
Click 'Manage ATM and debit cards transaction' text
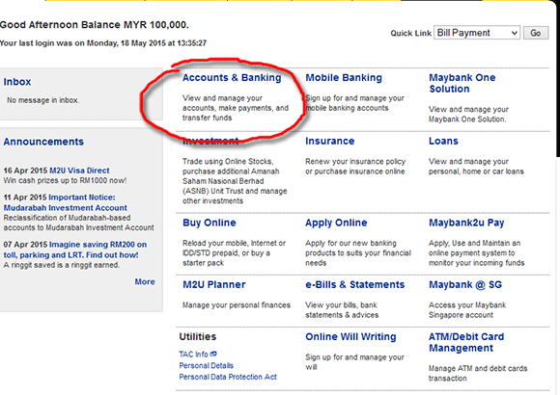pyautogui.click(x=478, y=374)
